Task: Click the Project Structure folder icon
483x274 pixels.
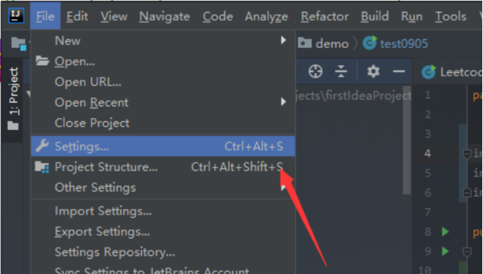Action: point(42,167)
